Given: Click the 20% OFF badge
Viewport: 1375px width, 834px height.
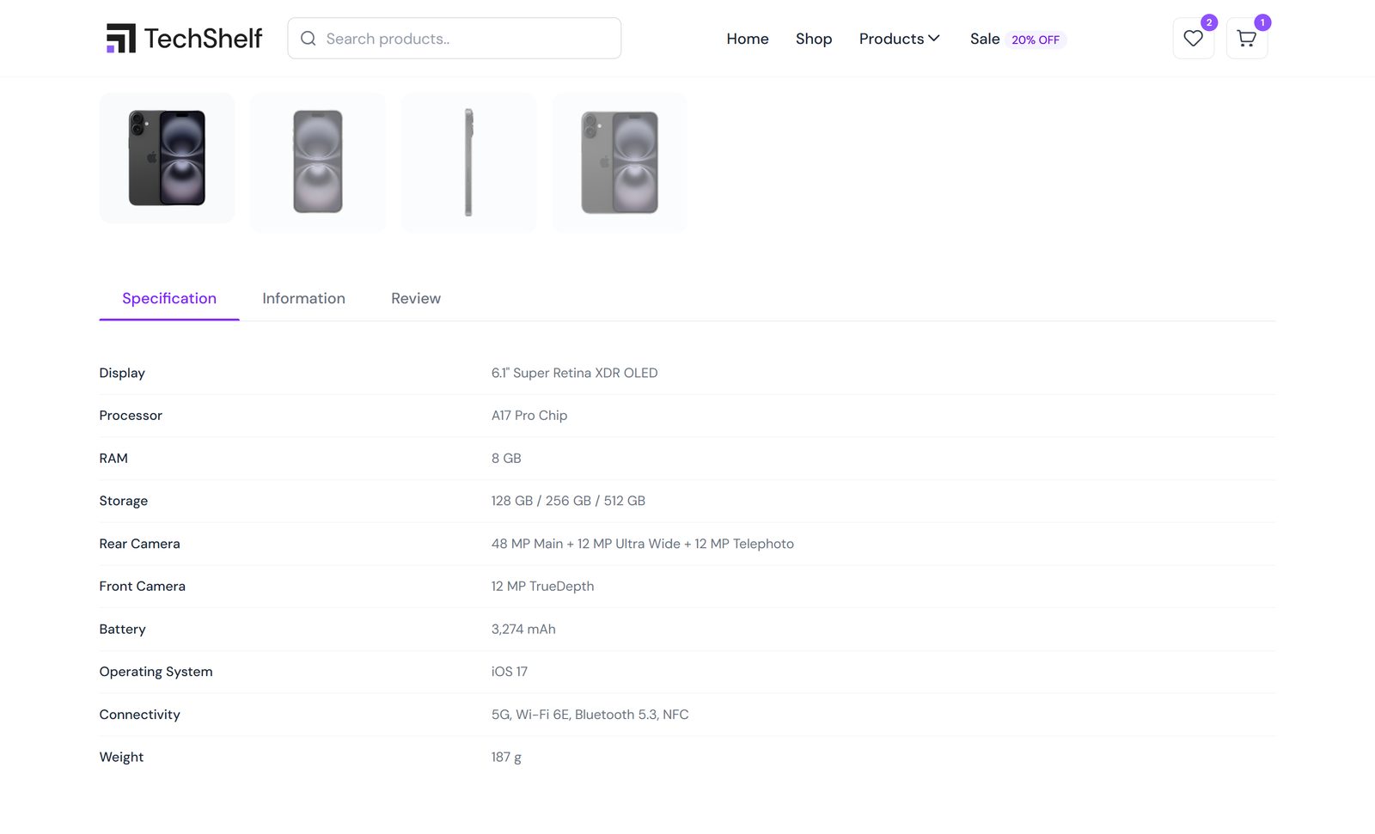Looking at the screenshot, I should 1036,40.
